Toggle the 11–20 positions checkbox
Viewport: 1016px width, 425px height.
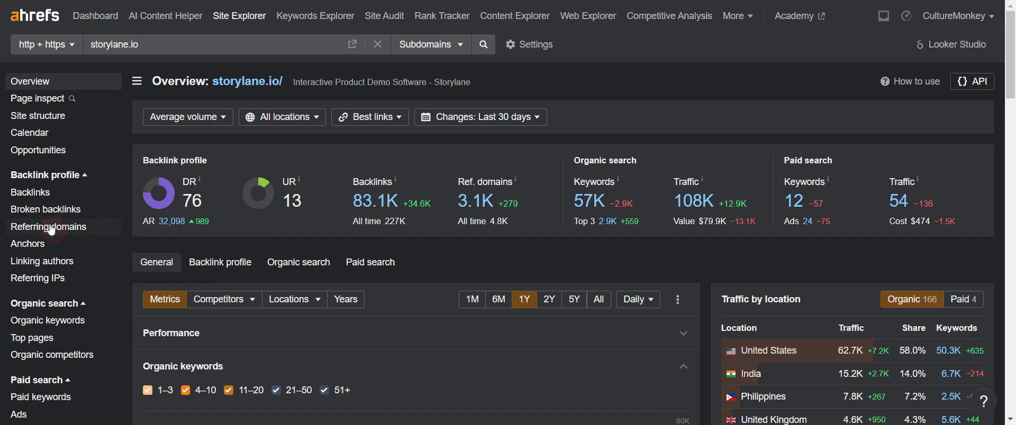(229, 390)
